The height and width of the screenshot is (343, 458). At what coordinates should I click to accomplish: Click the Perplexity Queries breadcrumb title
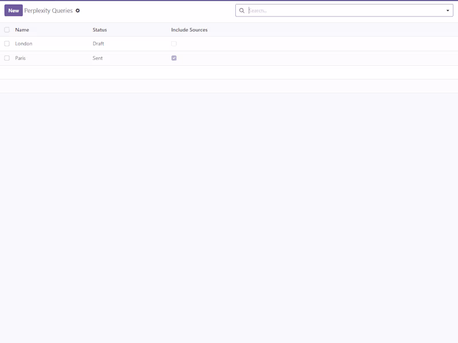pos(49,10)
